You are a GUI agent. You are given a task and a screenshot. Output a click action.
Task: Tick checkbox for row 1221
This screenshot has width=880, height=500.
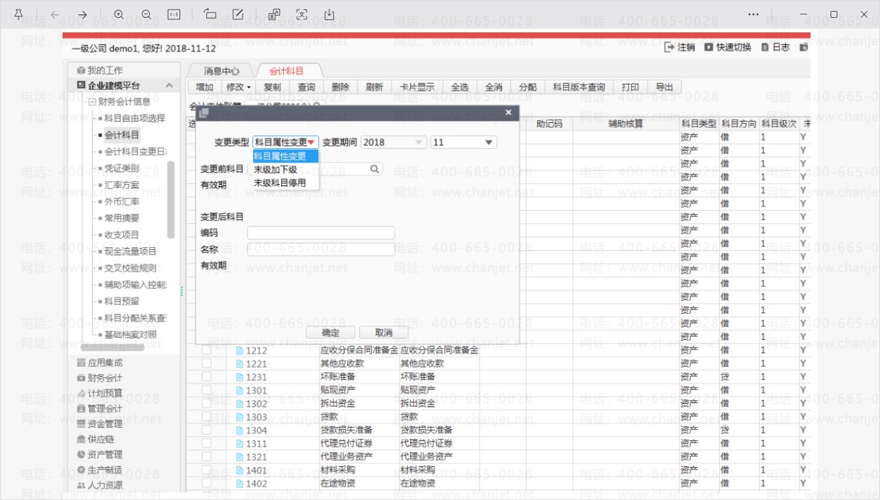coord(206,363)
